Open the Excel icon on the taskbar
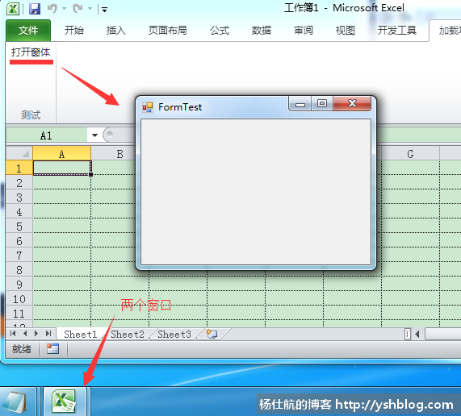461x416 pixels. click(x=65, y=401)
